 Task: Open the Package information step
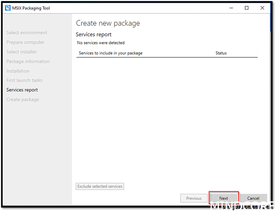(x=28, y=62)
